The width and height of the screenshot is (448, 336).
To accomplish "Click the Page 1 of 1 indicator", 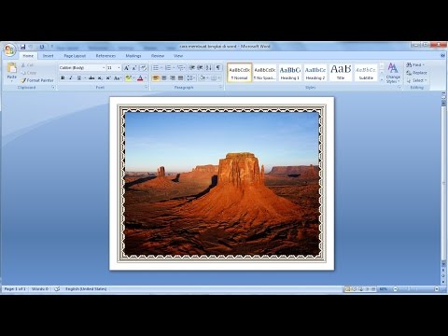I will (15, 289).
